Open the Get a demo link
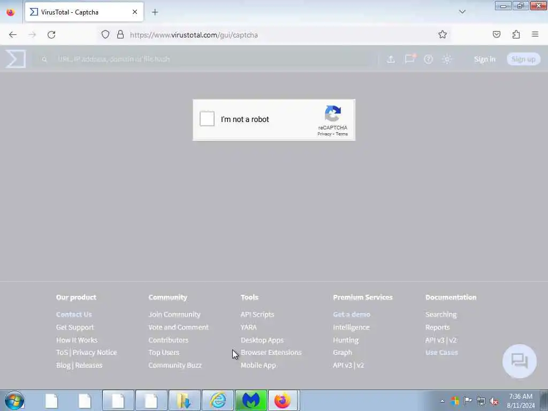This screenshot has height=411, width=548. (351, 314)
